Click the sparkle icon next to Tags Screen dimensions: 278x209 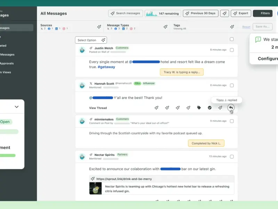click(x=232, y=27)
